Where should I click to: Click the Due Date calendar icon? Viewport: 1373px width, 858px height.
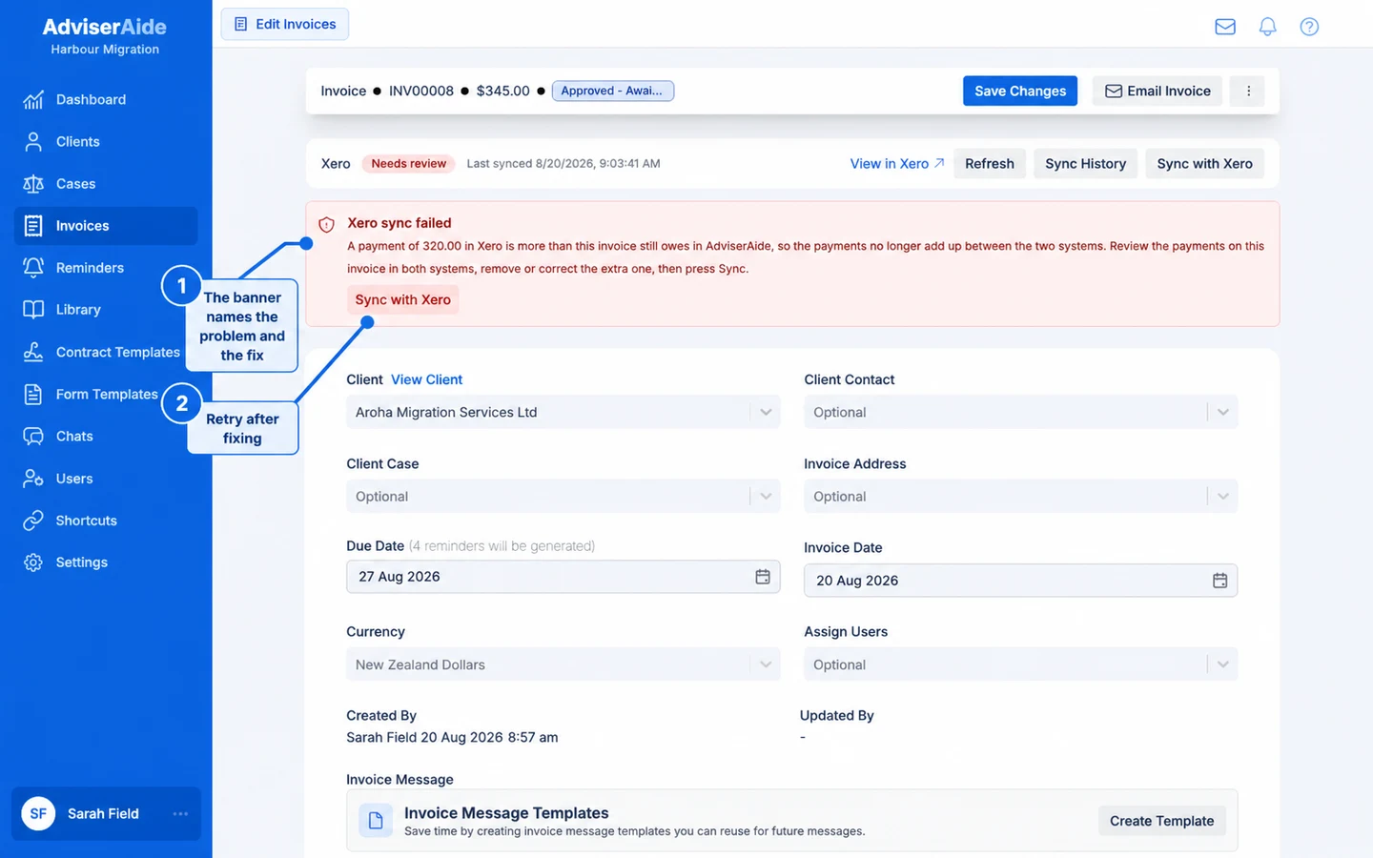763,577
